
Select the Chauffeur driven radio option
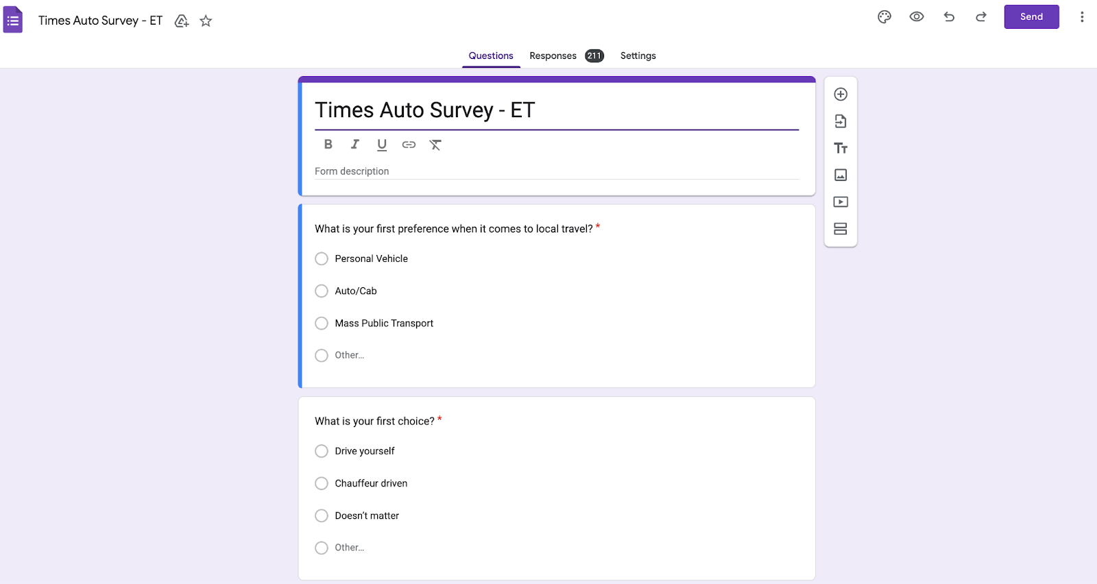[x=322, y=483]
